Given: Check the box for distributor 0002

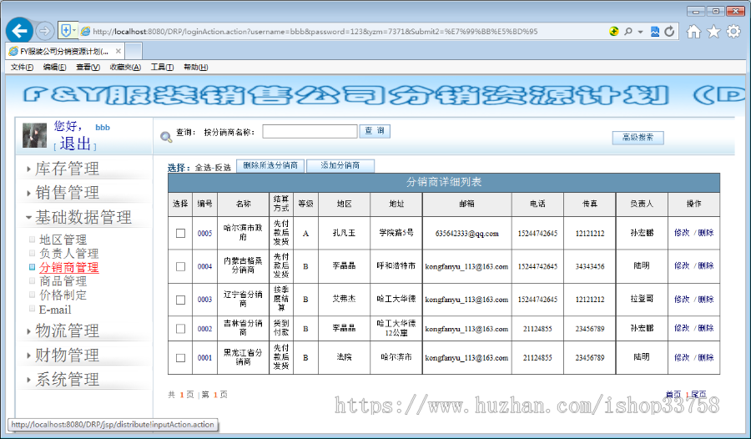Looking at the screenshot, I should point(180,329).
